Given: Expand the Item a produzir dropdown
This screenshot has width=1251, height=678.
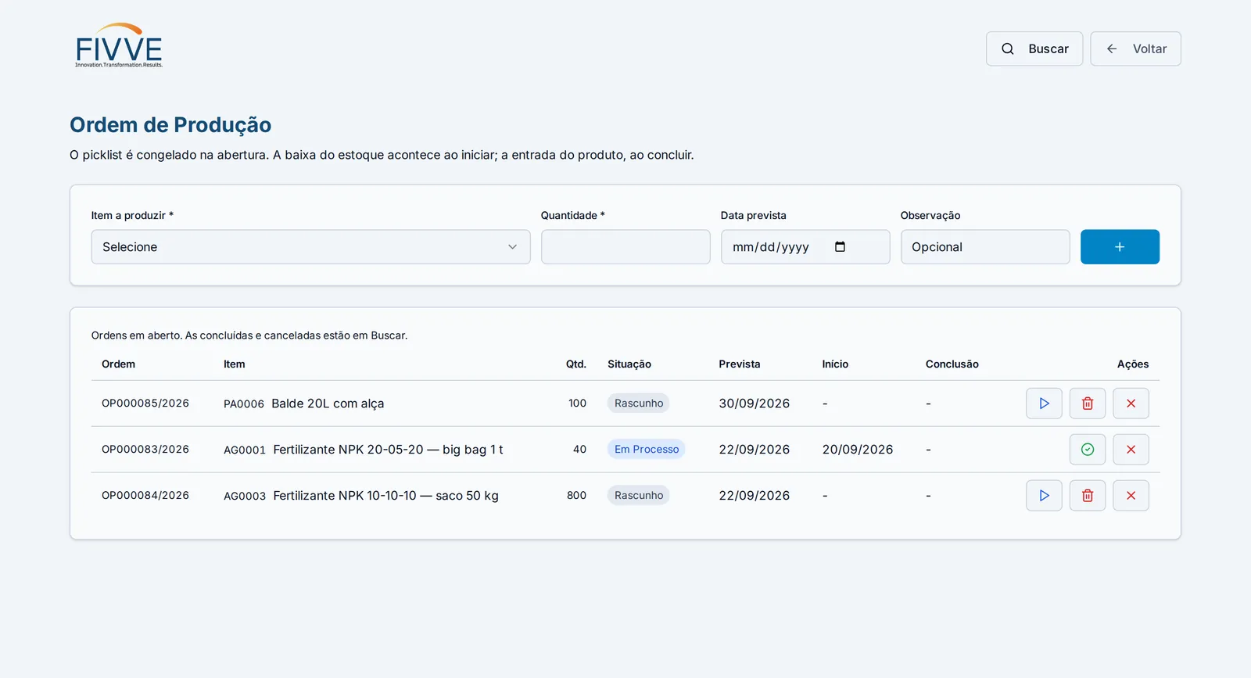Looking at the screenshot, I should coord(310,247).
